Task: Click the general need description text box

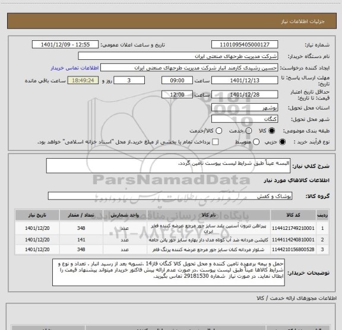Action: coord(168,166)
